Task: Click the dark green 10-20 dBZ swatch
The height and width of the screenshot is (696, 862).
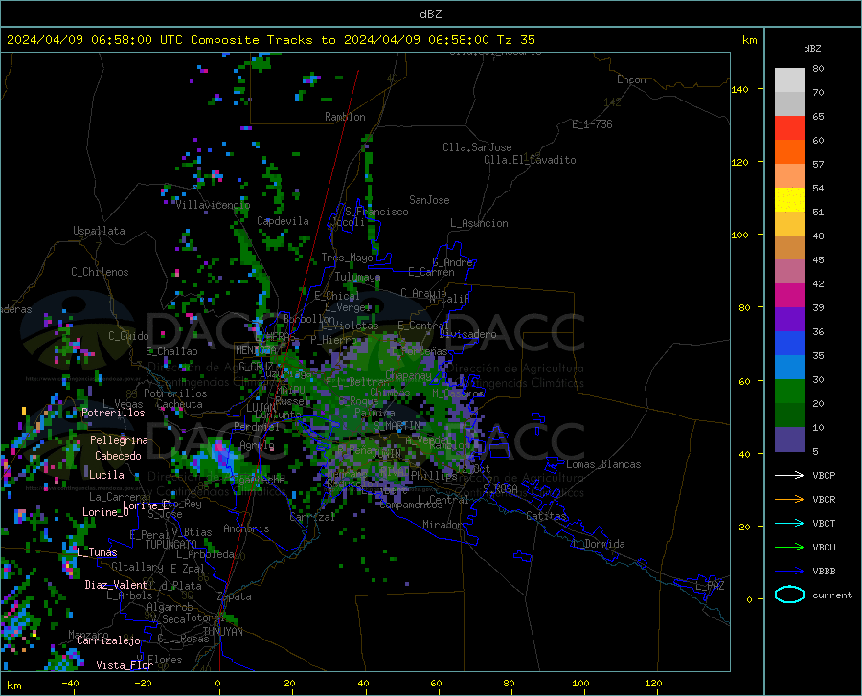Action: point(789,415)
